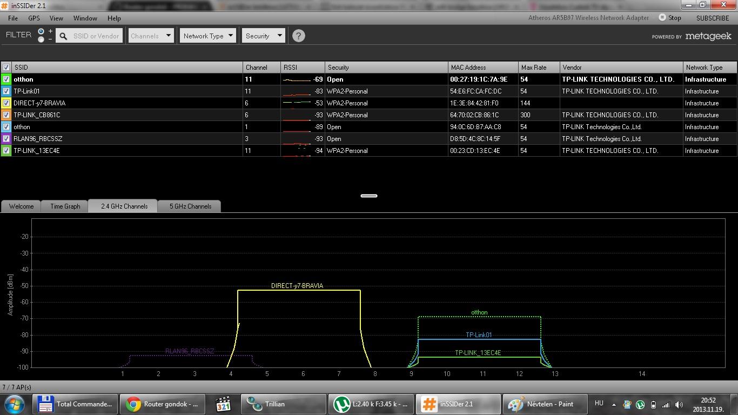Uncheck the TP-LINK_13EC4E network checkbox
The image size is (738, 415).
click(6, 151)
